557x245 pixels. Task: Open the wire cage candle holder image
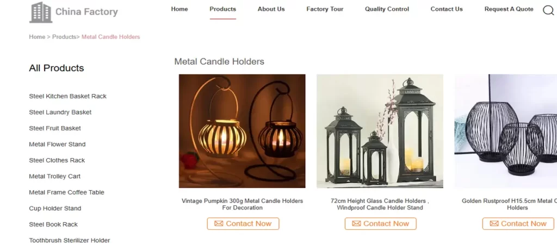tap(505, 131)
